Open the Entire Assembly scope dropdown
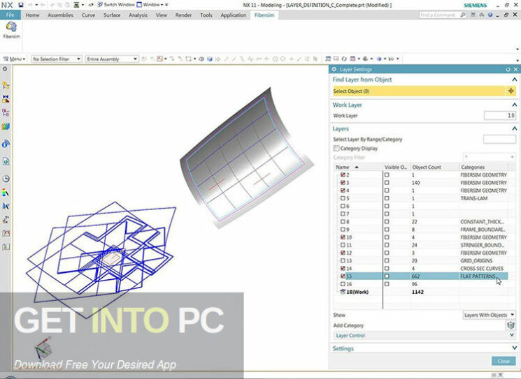The height and width of the screenshot is (379, 521). (x=111, y=59)
